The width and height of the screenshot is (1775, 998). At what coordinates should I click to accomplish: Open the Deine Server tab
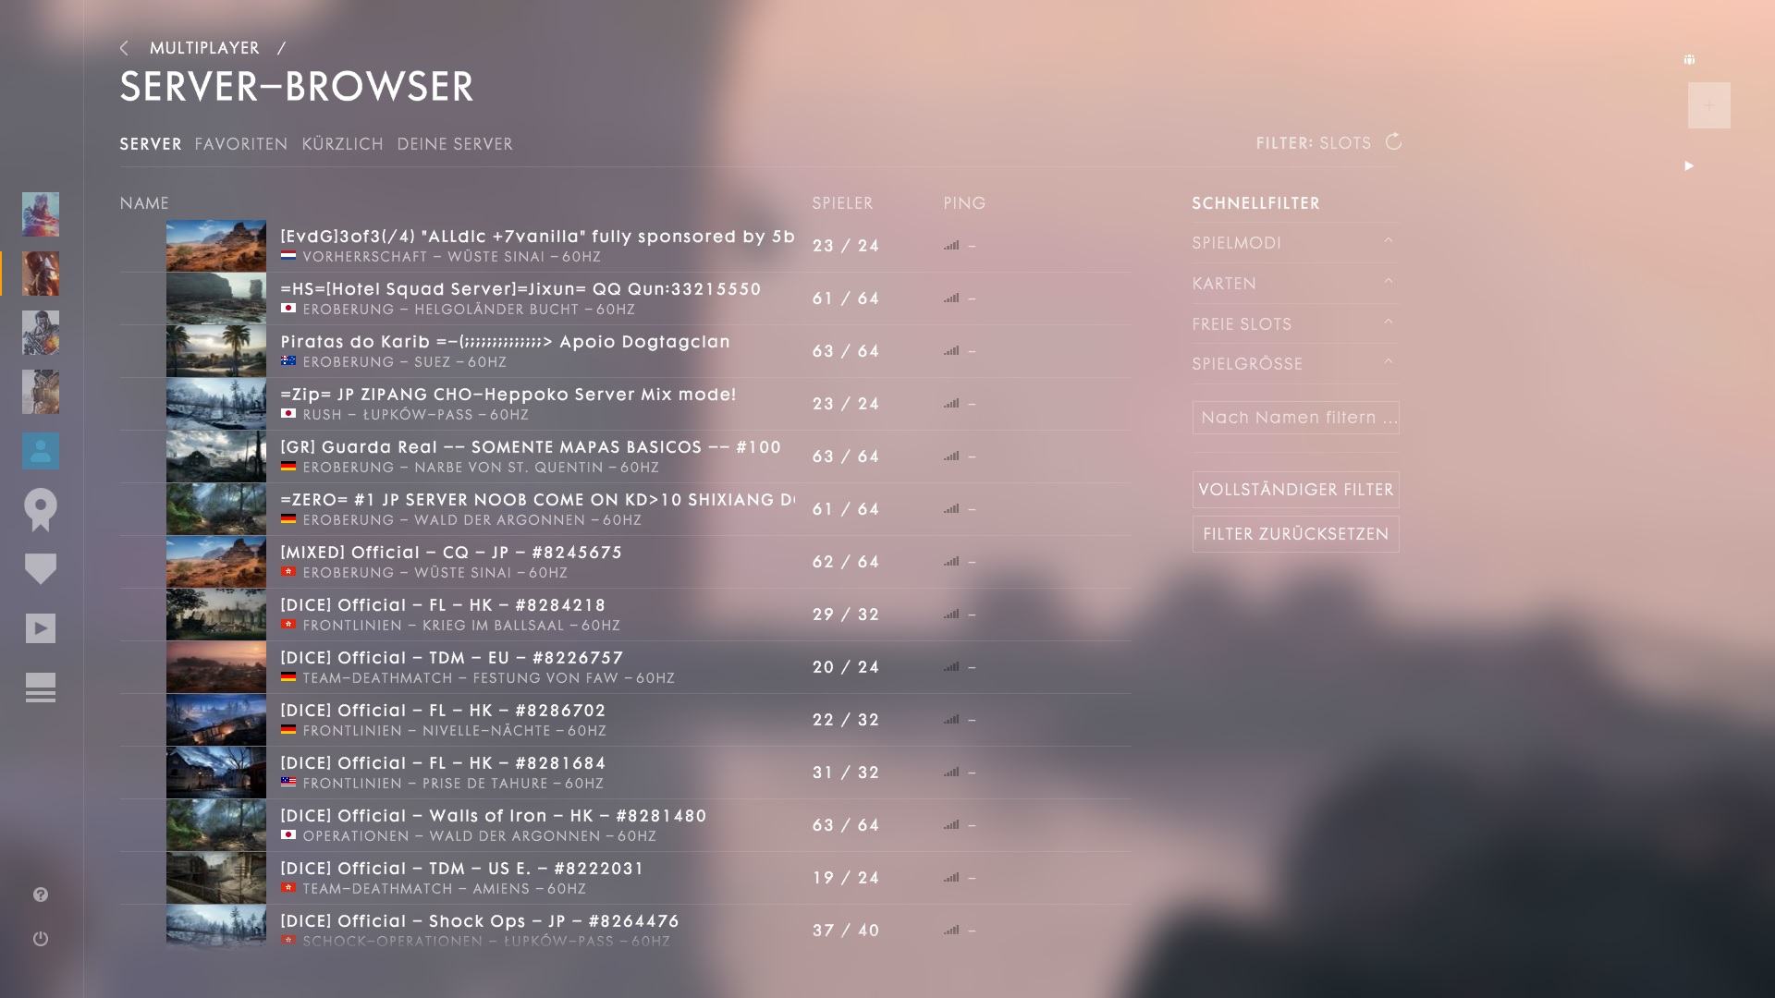click(455, 144)
